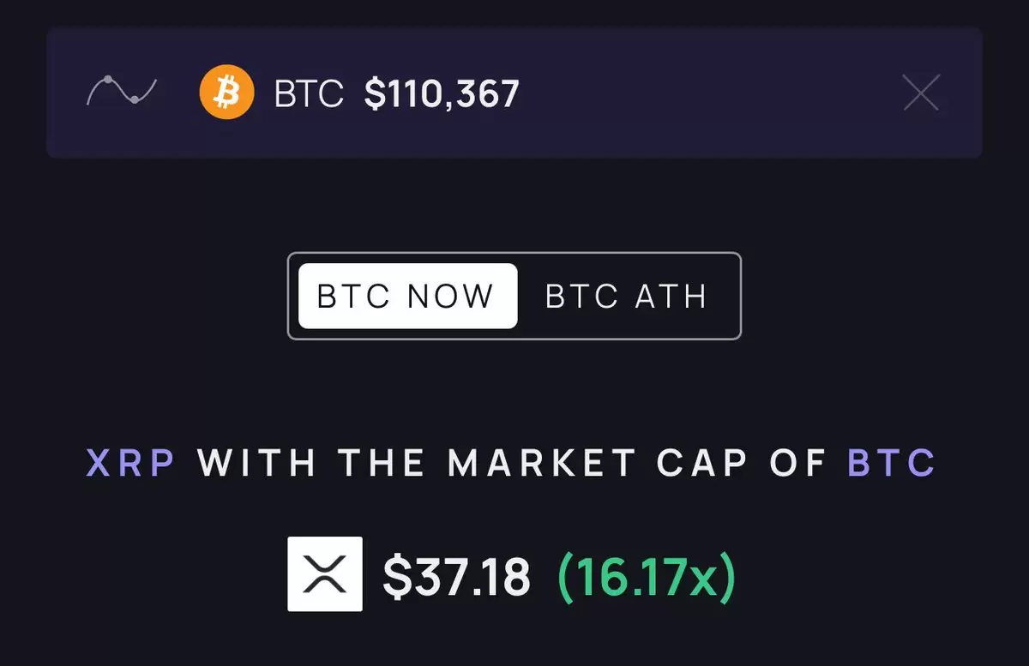Click the purple XRP word in heading
The image size is (1029, 666).
(x=131, y=463)
